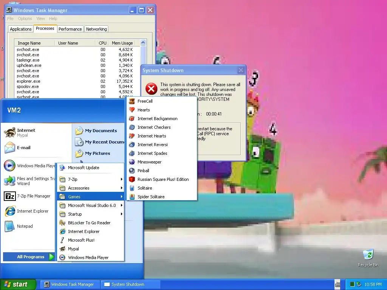Open Windows Media Player from Start menu left pane
387x290 pixels.
point(29,166)
